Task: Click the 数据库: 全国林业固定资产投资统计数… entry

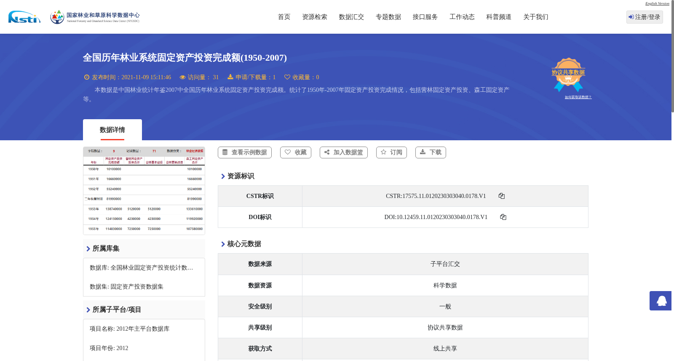Action: (142, 267)
